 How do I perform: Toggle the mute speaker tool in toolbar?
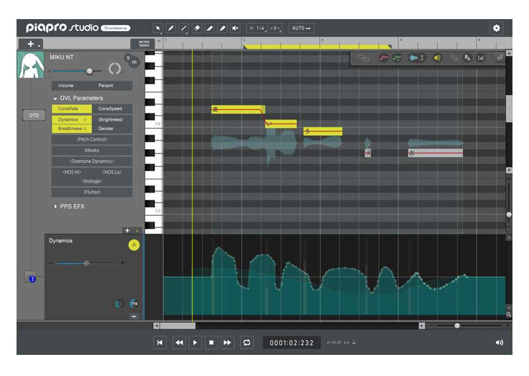pyautogui.click(x=235, y=28)
